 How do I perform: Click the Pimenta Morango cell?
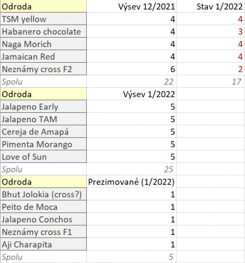pyautogui.click(x=43, y=144)
